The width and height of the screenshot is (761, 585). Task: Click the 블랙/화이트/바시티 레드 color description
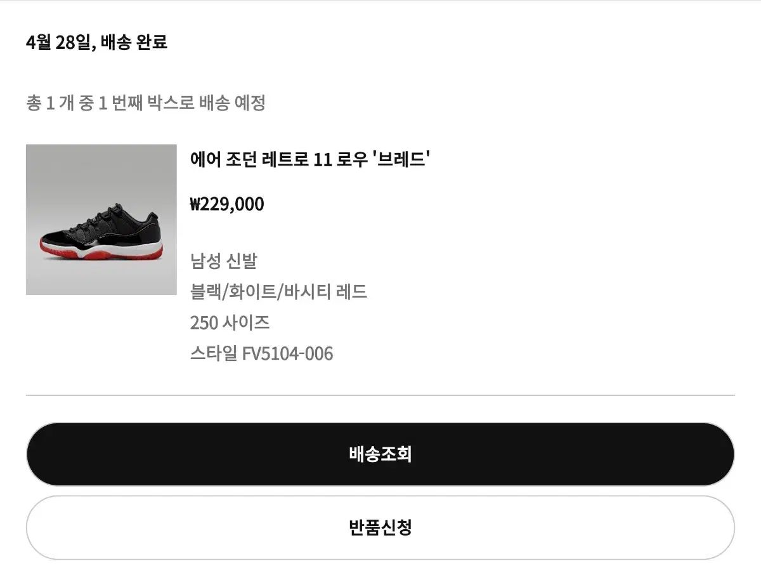pos(278,292)
